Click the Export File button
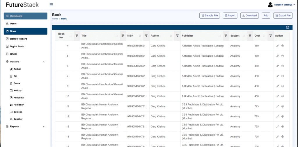Viewport: 298px width, 147px height. tap(283, 16)
